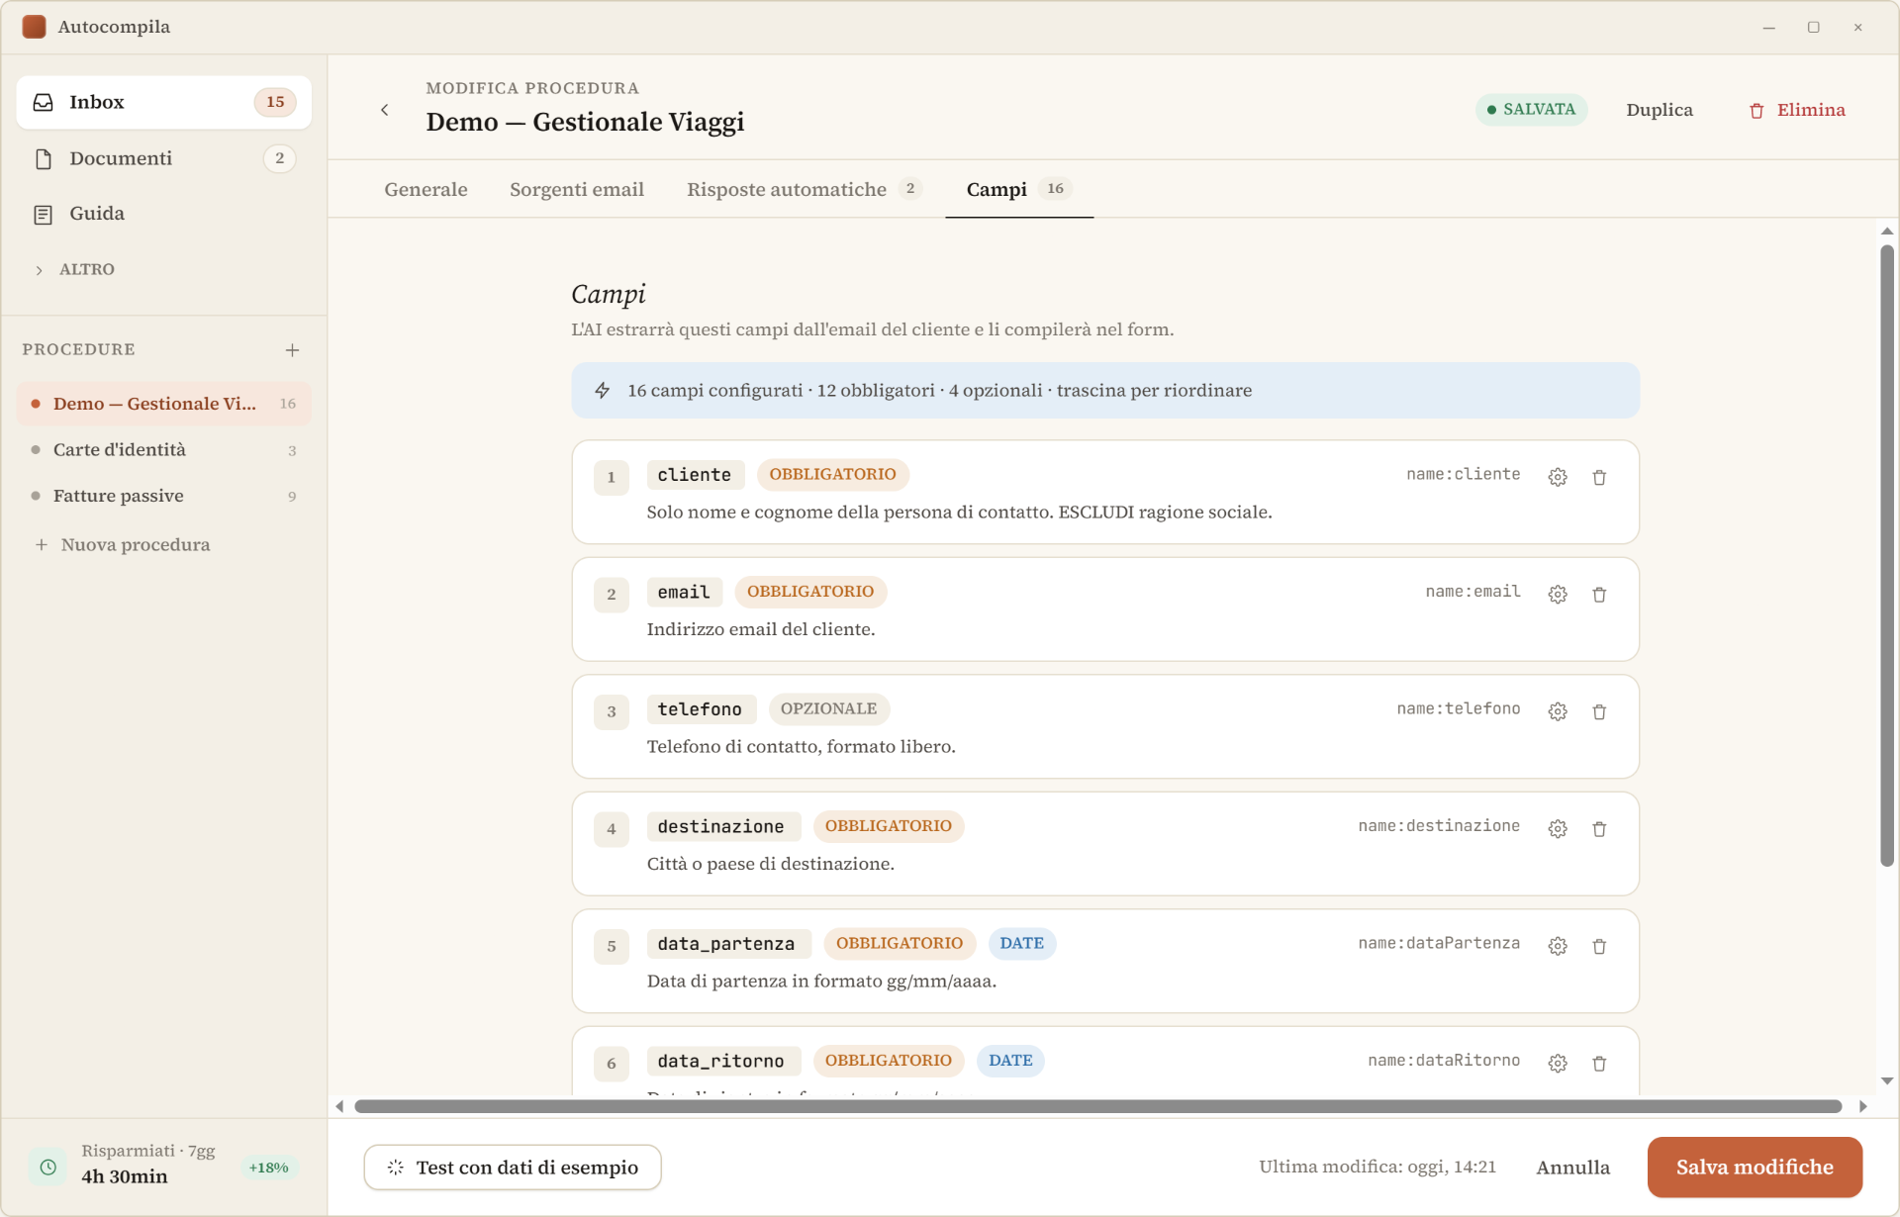The image size is (1900, 1217).
Task: Click 'Ultima modifica: oggi, 14:21' text
Action: coord(1377,1168)
